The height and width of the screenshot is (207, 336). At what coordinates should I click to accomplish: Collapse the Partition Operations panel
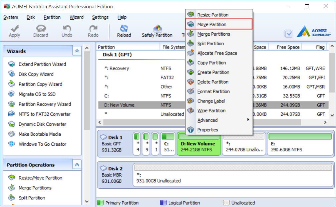coord(77,164)
